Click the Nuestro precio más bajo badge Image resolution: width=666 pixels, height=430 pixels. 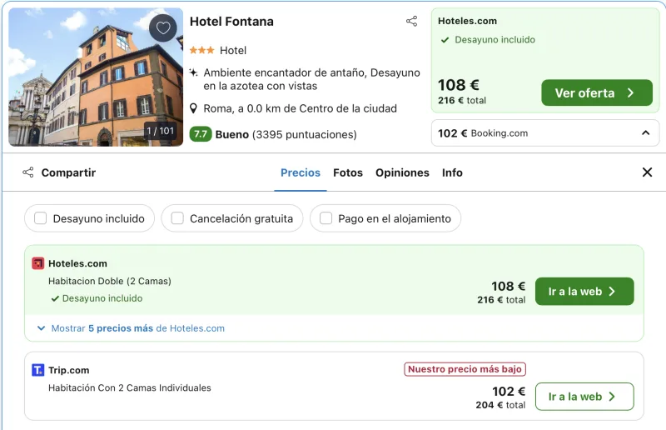465,369
